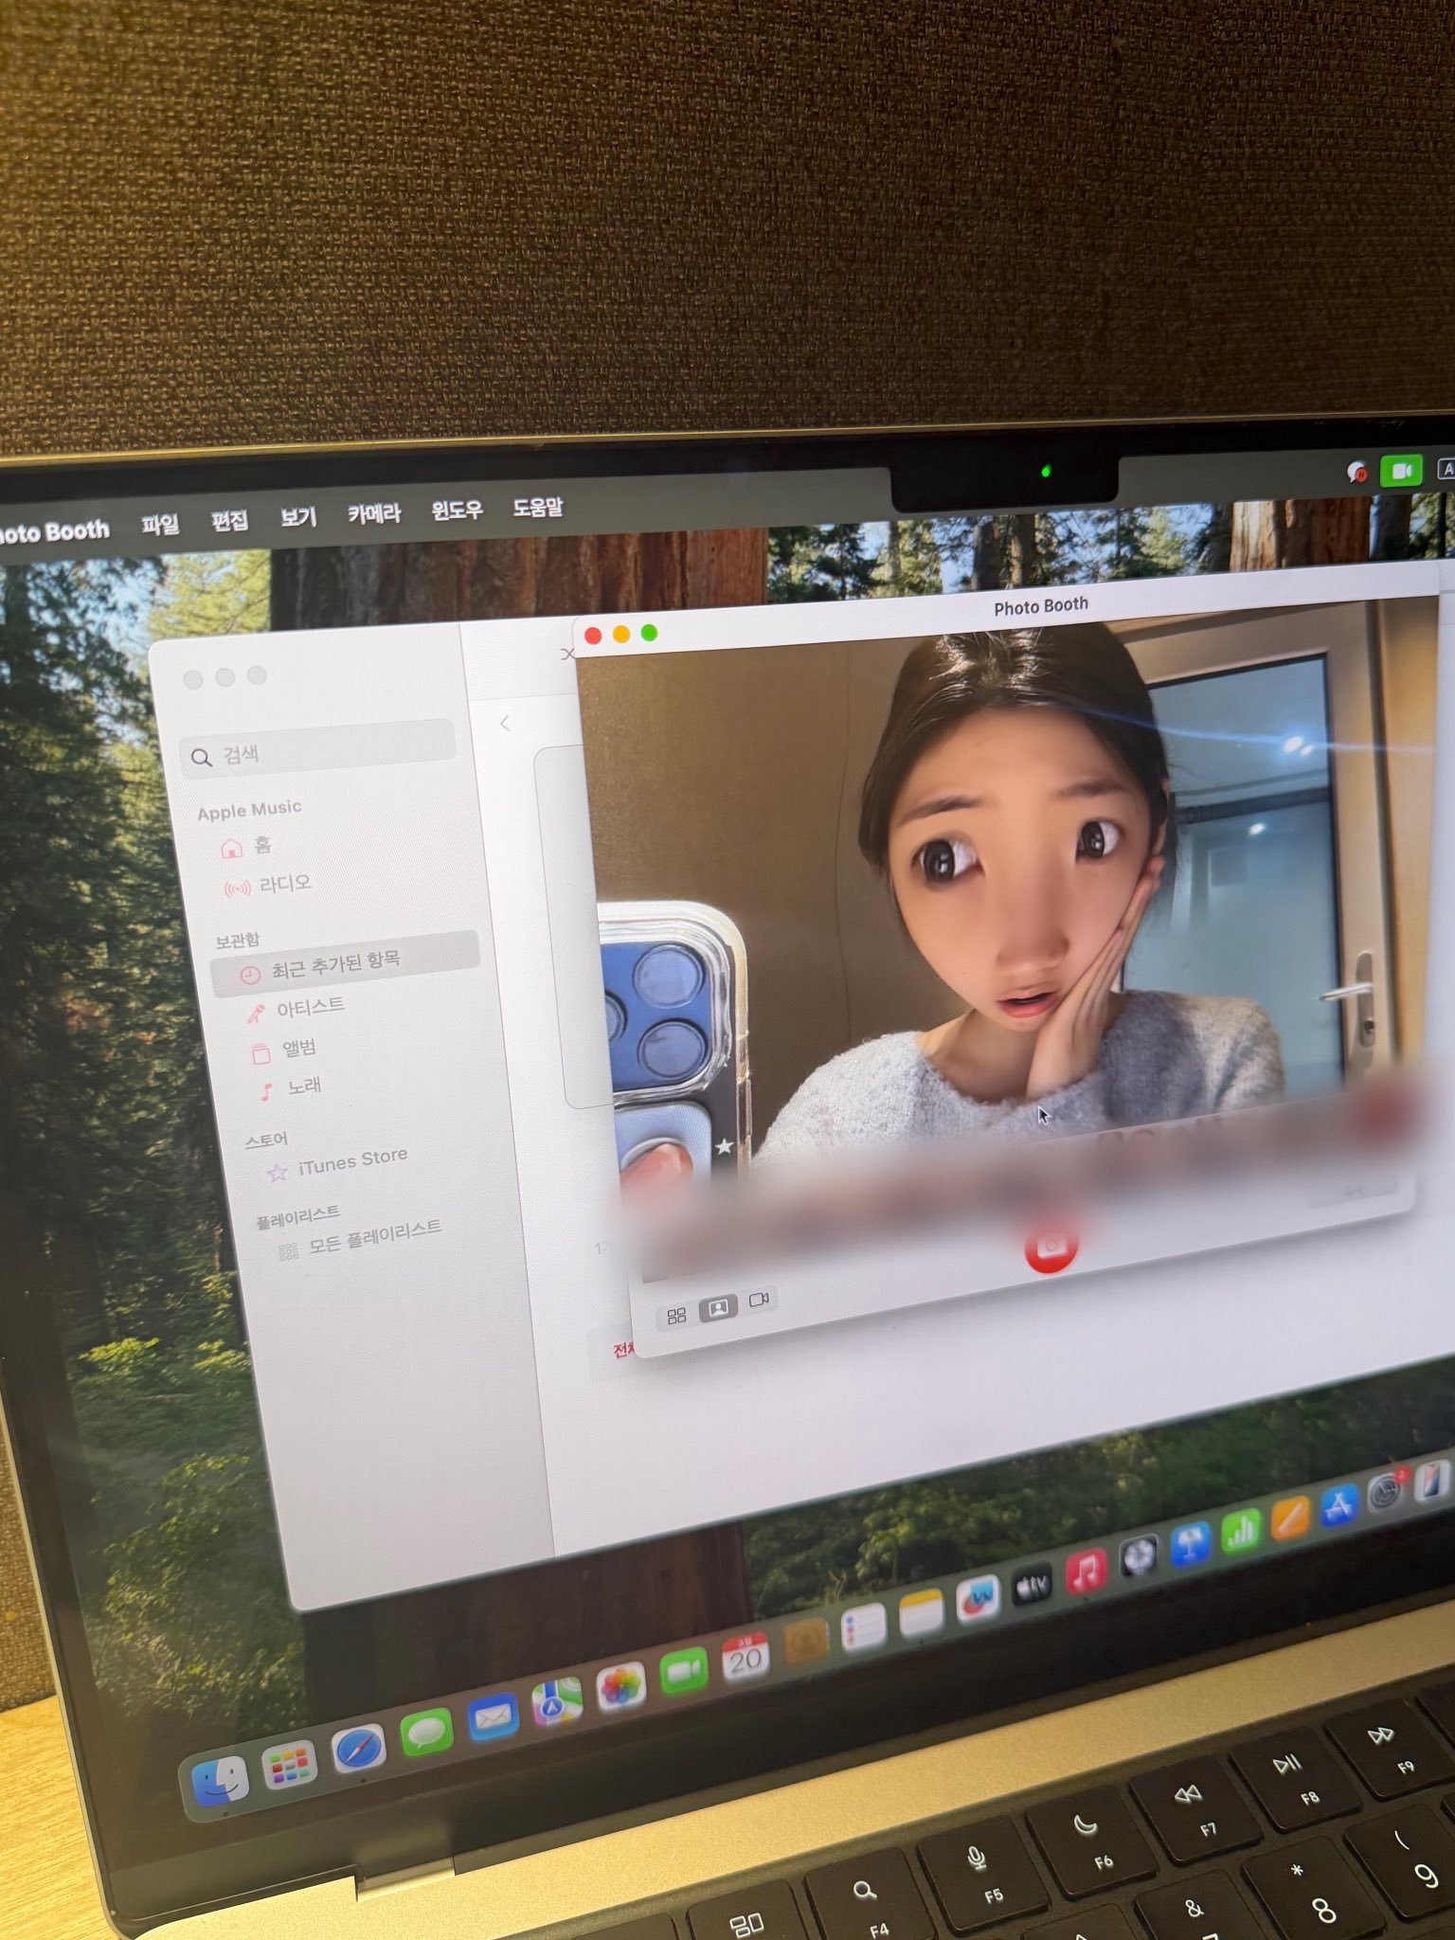Open the Photo Booth app menu
This screenshot has height=1940, width=1455.
click(x=54, y=530)
